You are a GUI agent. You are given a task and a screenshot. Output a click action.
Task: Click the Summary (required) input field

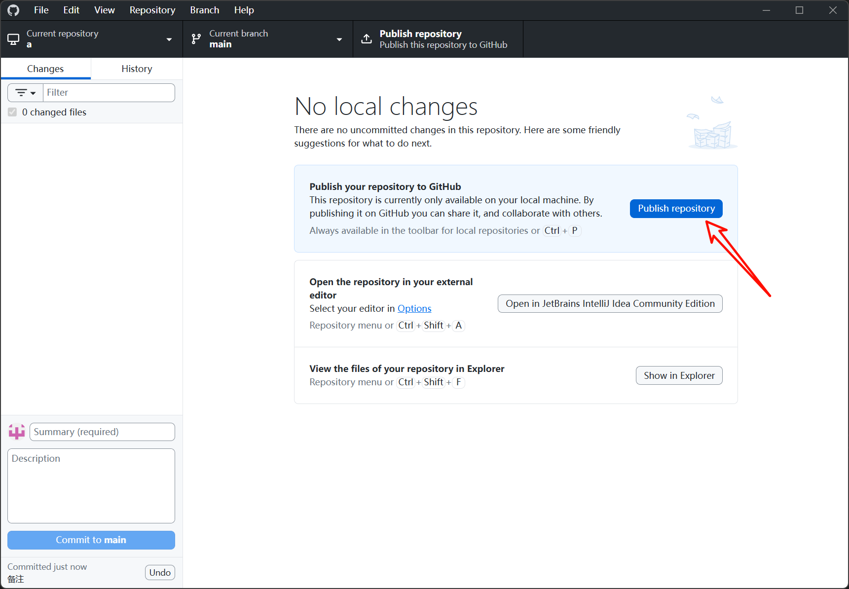coord(102,432)
